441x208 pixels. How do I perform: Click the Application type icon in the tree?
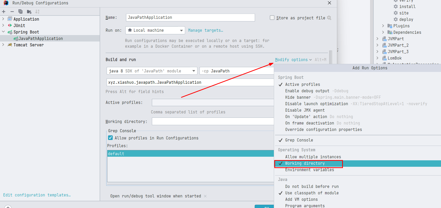coord(10,19)
